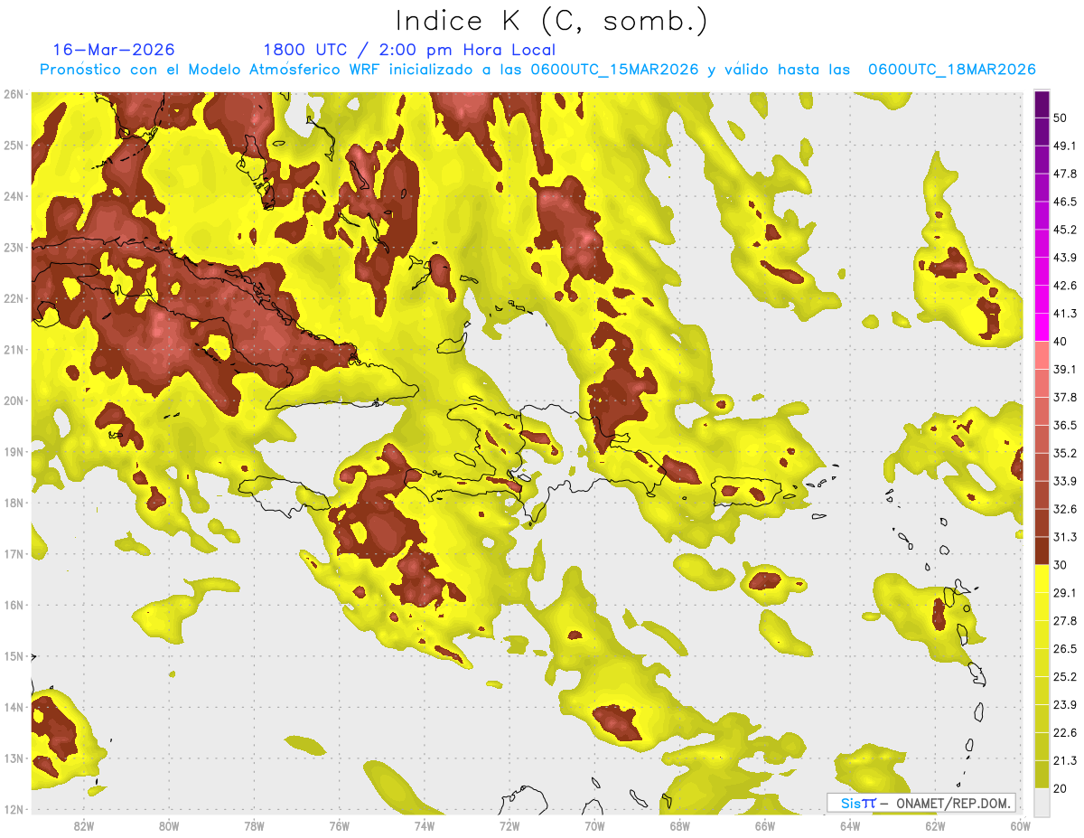1084x838 pixels.
Task: Click the latitude label '22N'
Action: point(13,298)
